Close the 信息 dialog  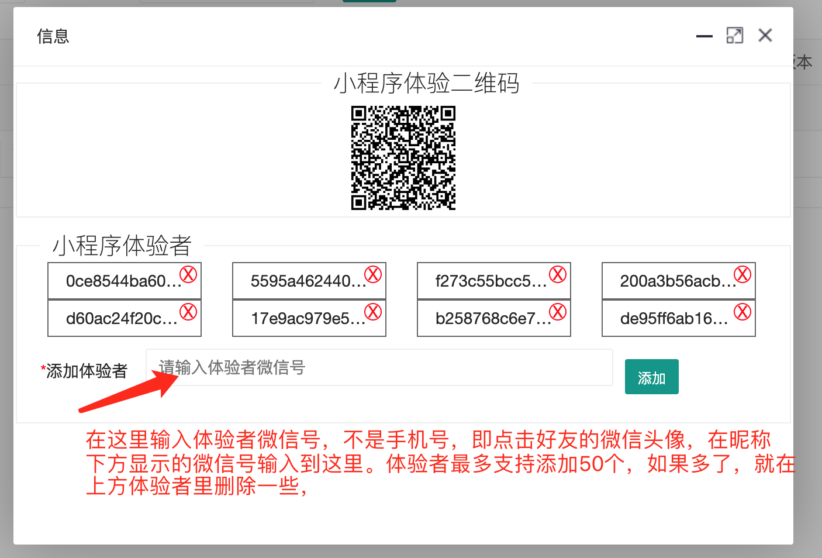tap(765, 36)
